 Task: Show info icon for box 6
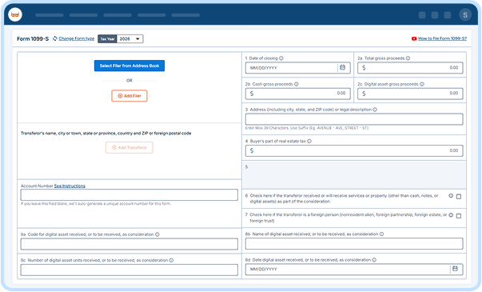tap(451, 196)
